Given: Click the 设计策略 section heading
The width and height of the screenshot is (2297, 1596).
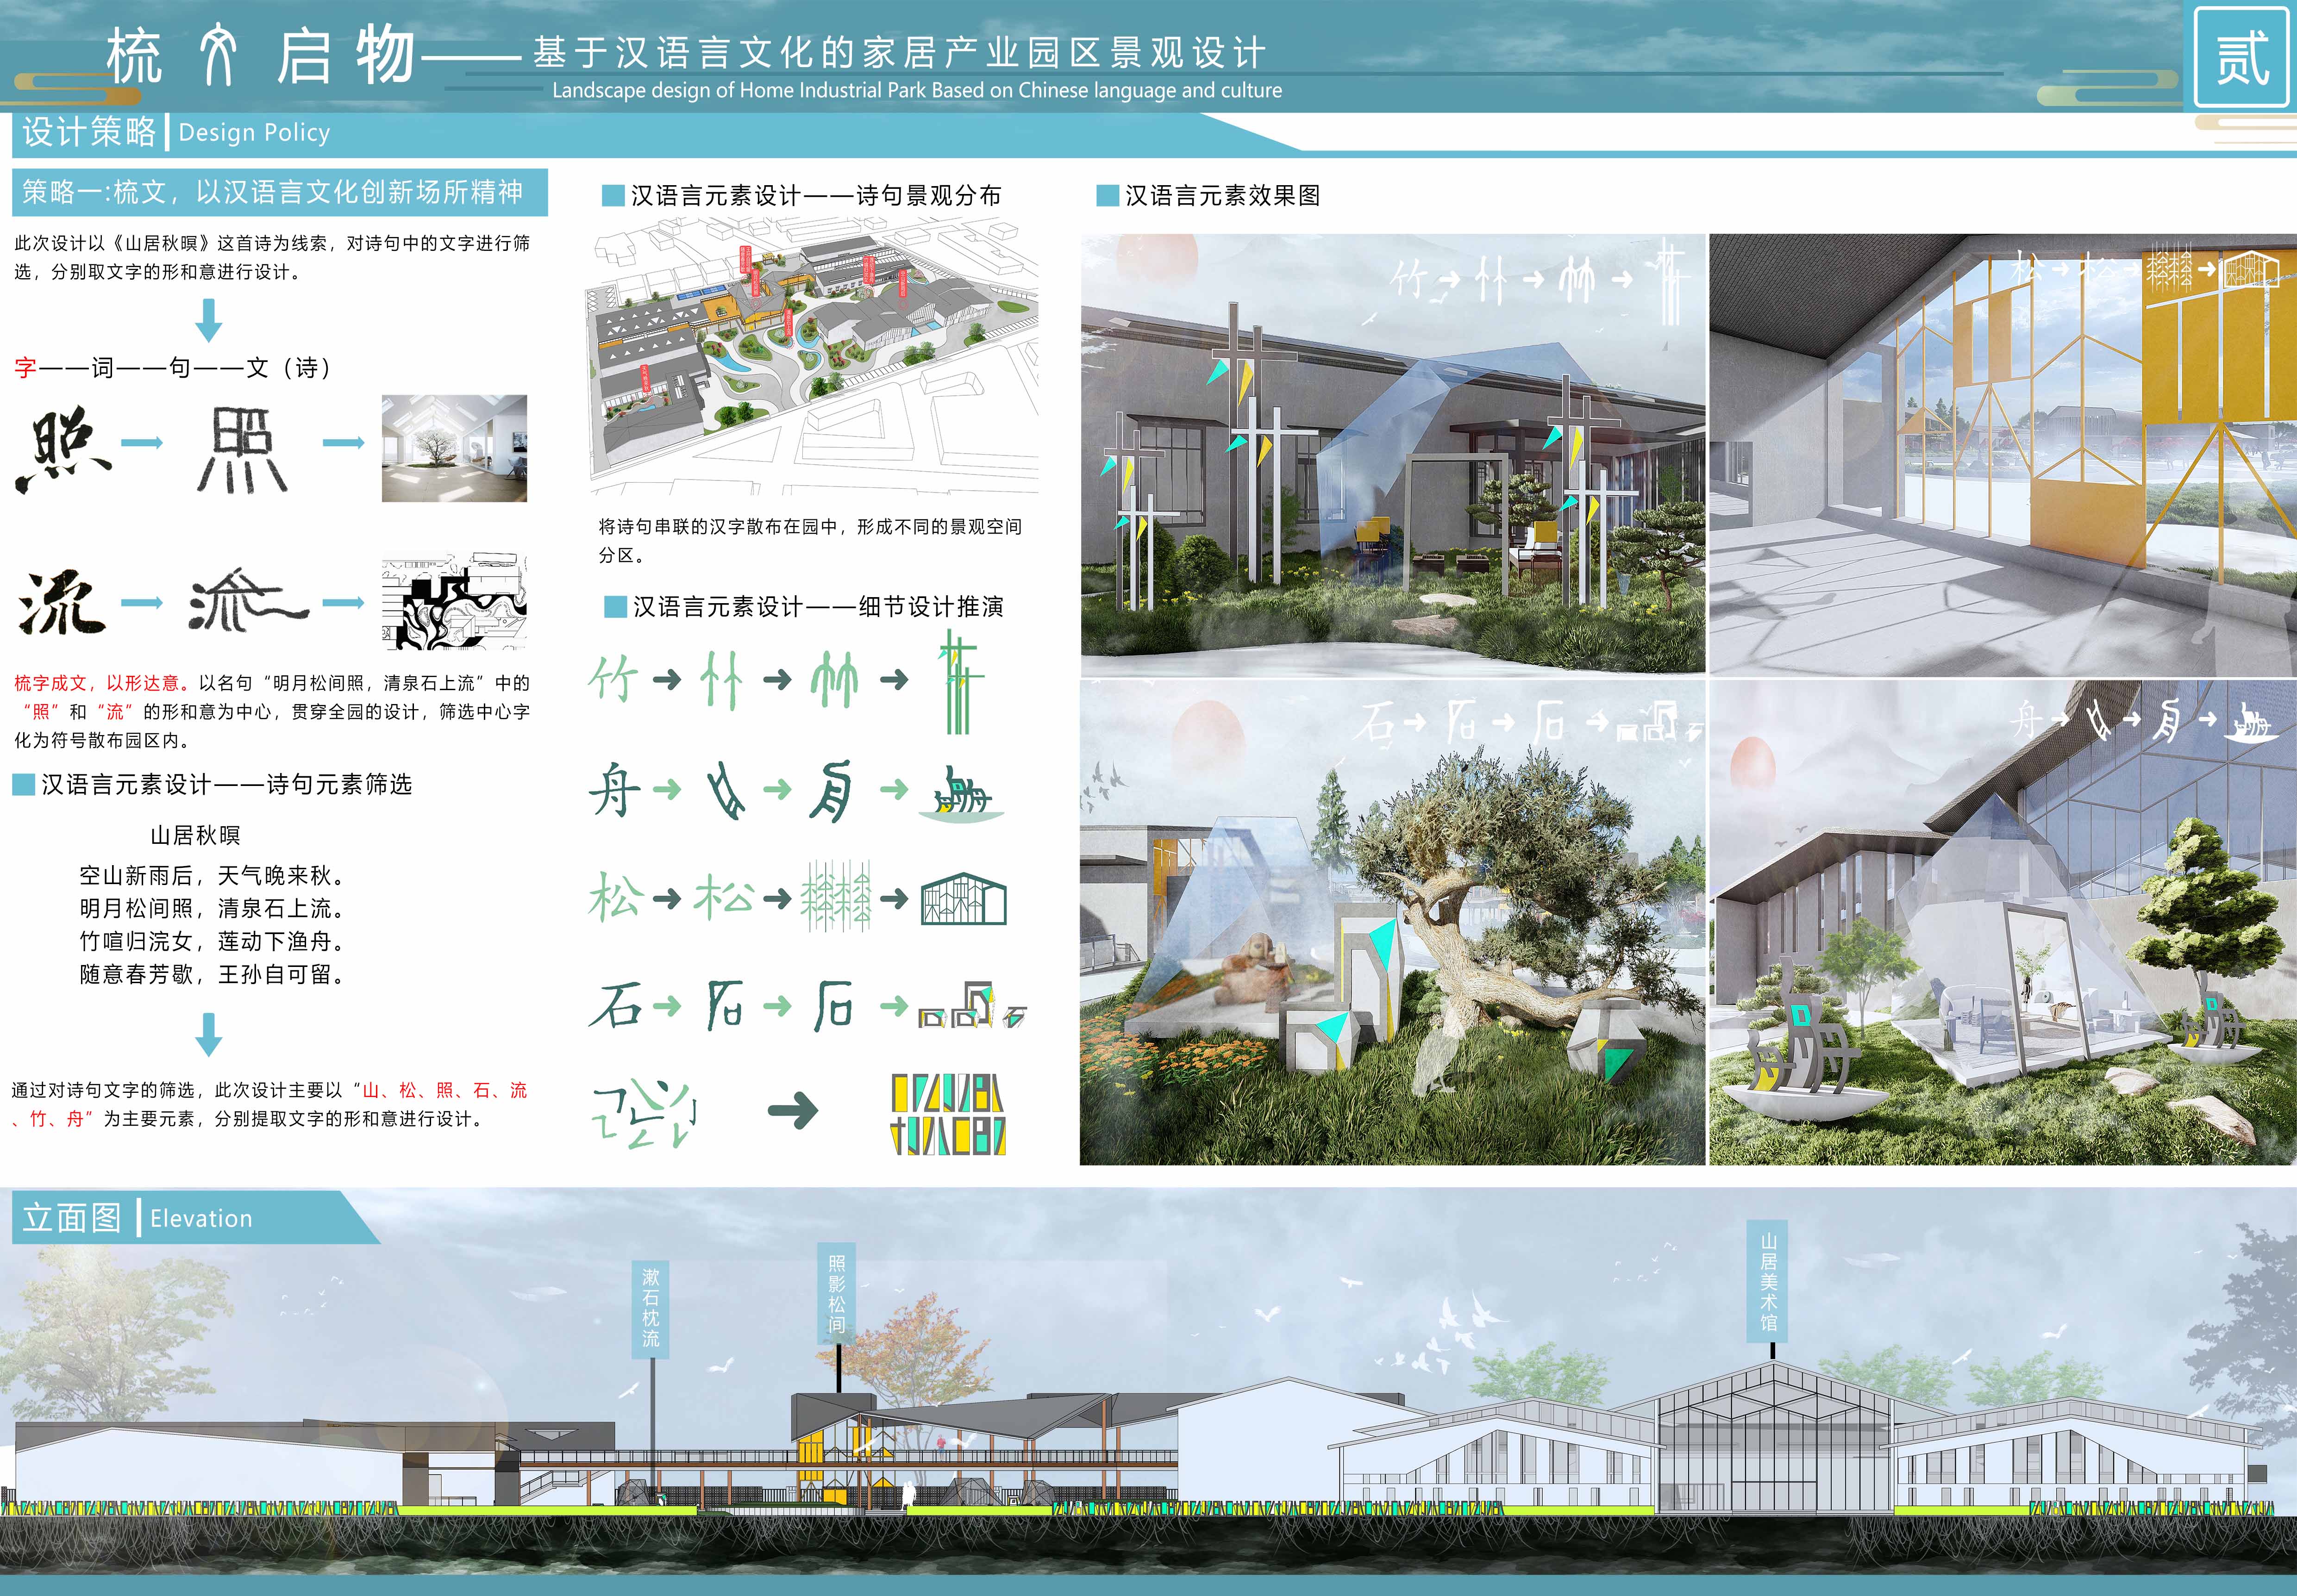Looking at the screenshot, I should coord(89,132).
